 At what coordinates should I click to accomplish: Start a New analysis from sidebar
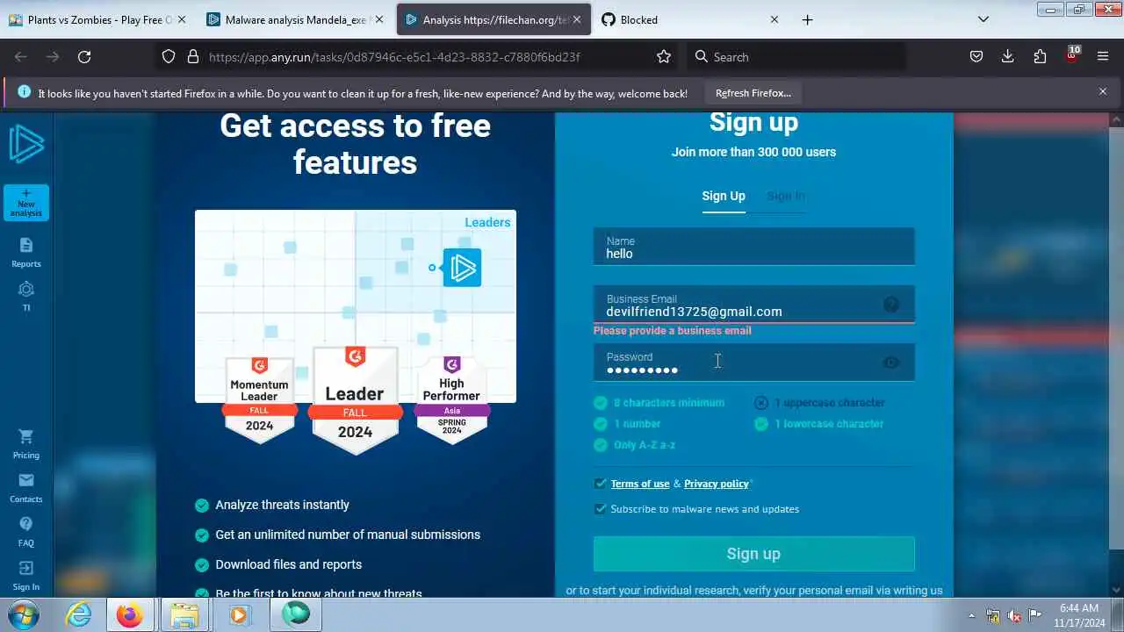(x=26, y=203)
